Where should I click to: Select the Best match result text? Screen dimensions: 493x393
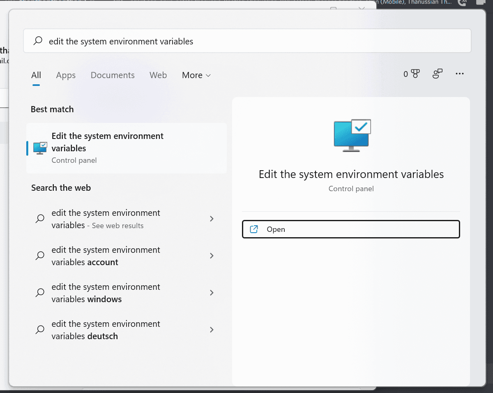coord(108,142)
